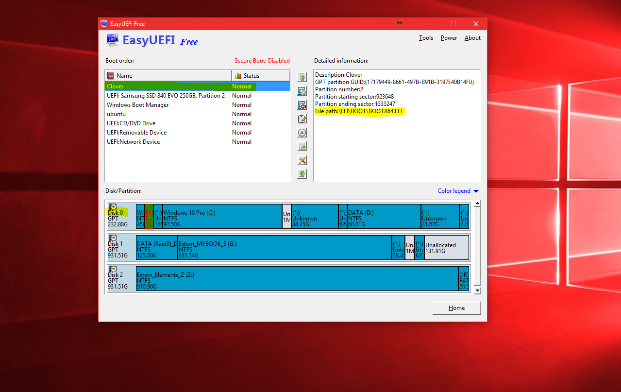
Task: Close the EasyUEFI window
Action: (x=476, y=24)
